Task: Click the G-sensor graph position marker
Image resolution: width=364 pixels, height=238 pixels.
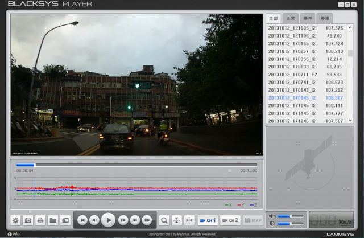Action: 35,188
